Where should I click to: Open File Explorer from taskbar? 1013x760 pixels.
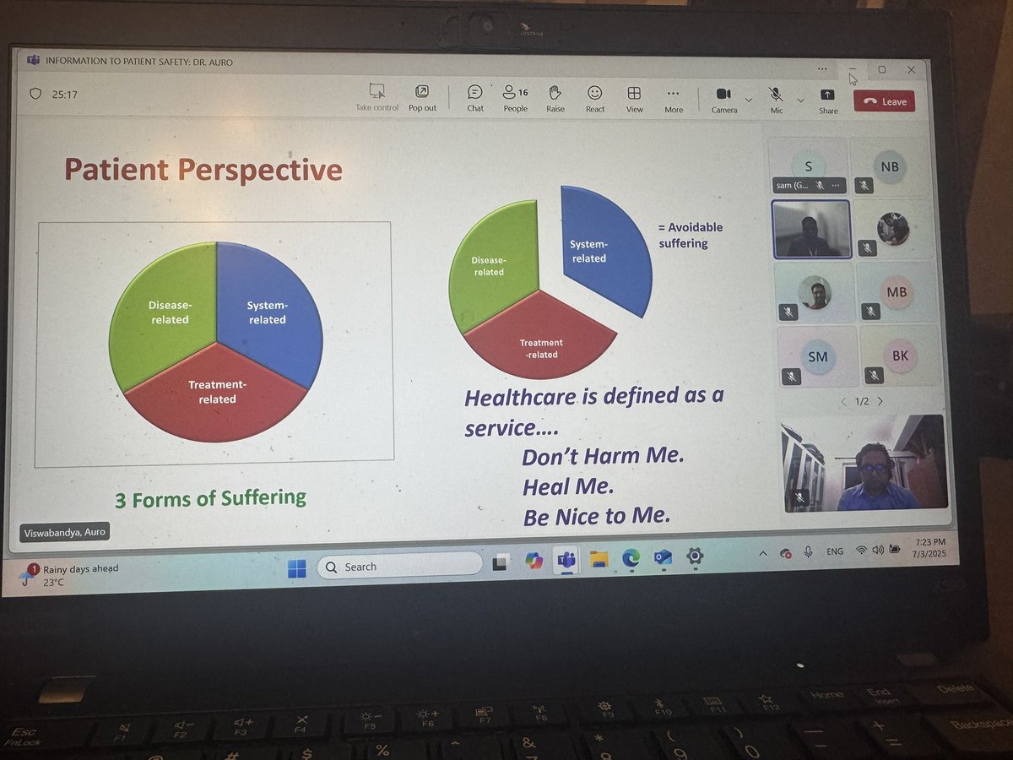[x=599, y=558]
